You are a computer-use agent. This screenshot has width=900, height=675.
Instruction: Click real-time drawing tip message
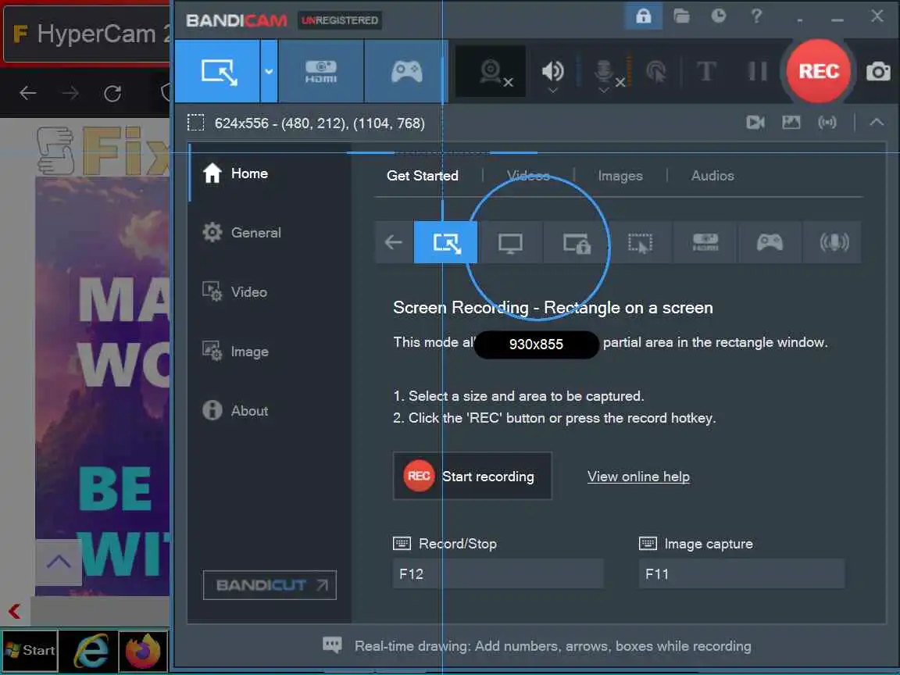click(x=553, y=646)
